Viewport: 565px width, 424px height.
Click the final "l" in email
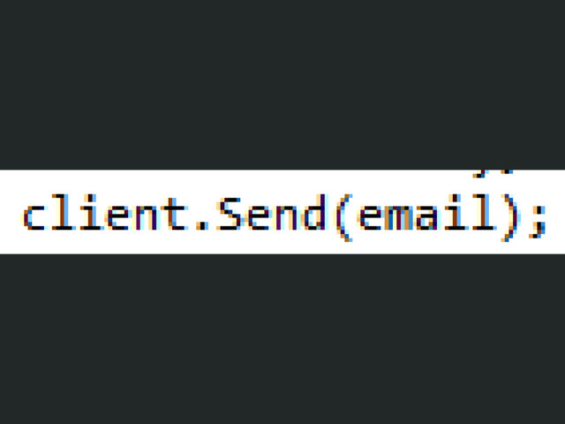483,212
